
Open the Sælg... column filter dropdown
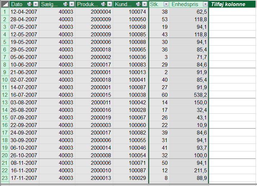pos(72,4)
